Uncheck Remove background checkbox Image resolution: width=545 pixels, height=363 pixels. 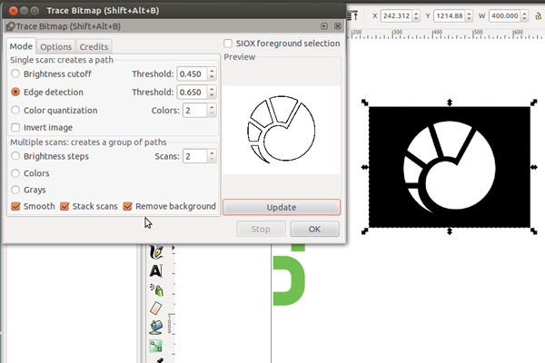[x=127, y=206]
